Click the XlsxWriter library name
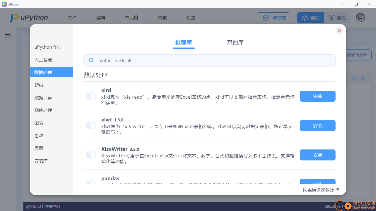This screenshot has width=376, height=211. coord(114,149)
